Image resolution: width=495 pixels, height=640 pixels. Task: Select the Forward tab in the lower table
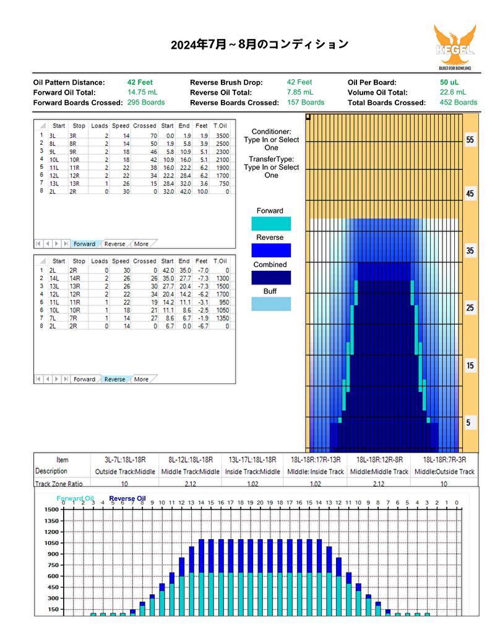coord(85,379)
